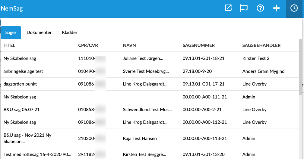Open the recent history clock icon

(x=294, y=8)
